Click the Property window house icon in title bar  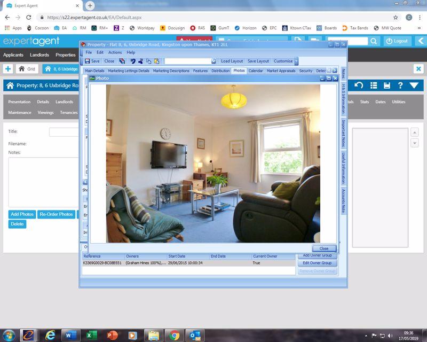tap(83, 44)
